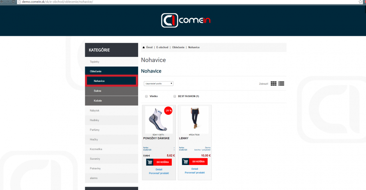Click the 10,00 € price
366x190 pixels.
[206, 156]
